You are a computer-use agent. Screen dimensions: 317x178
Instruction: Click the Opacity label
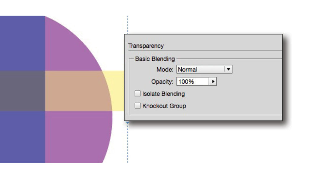pyautogui.click(x=162, y=82)
